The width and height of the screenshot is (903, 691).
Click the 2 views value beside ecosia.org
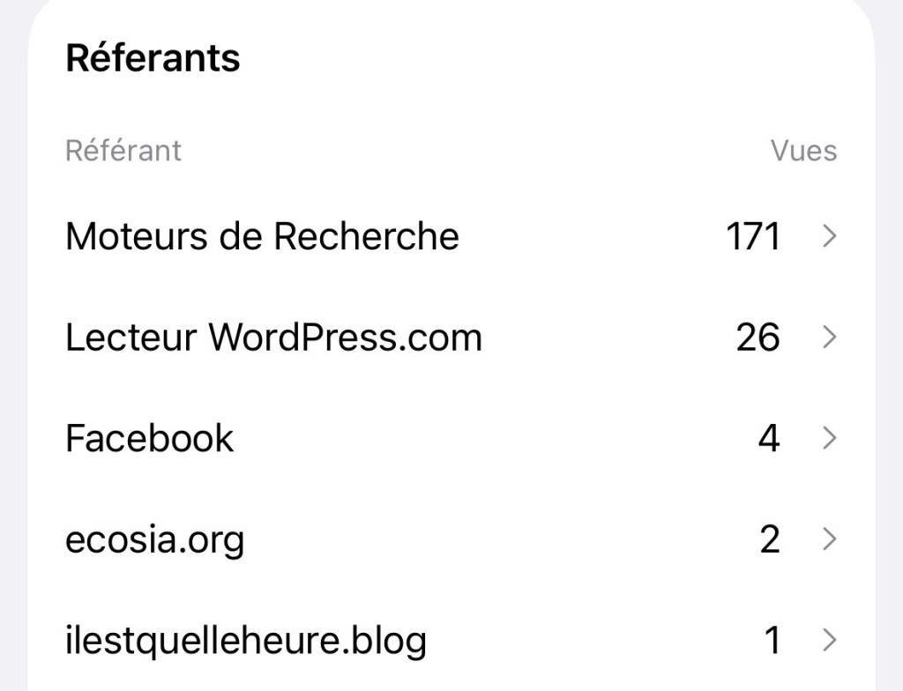click(x=770, y=539)
